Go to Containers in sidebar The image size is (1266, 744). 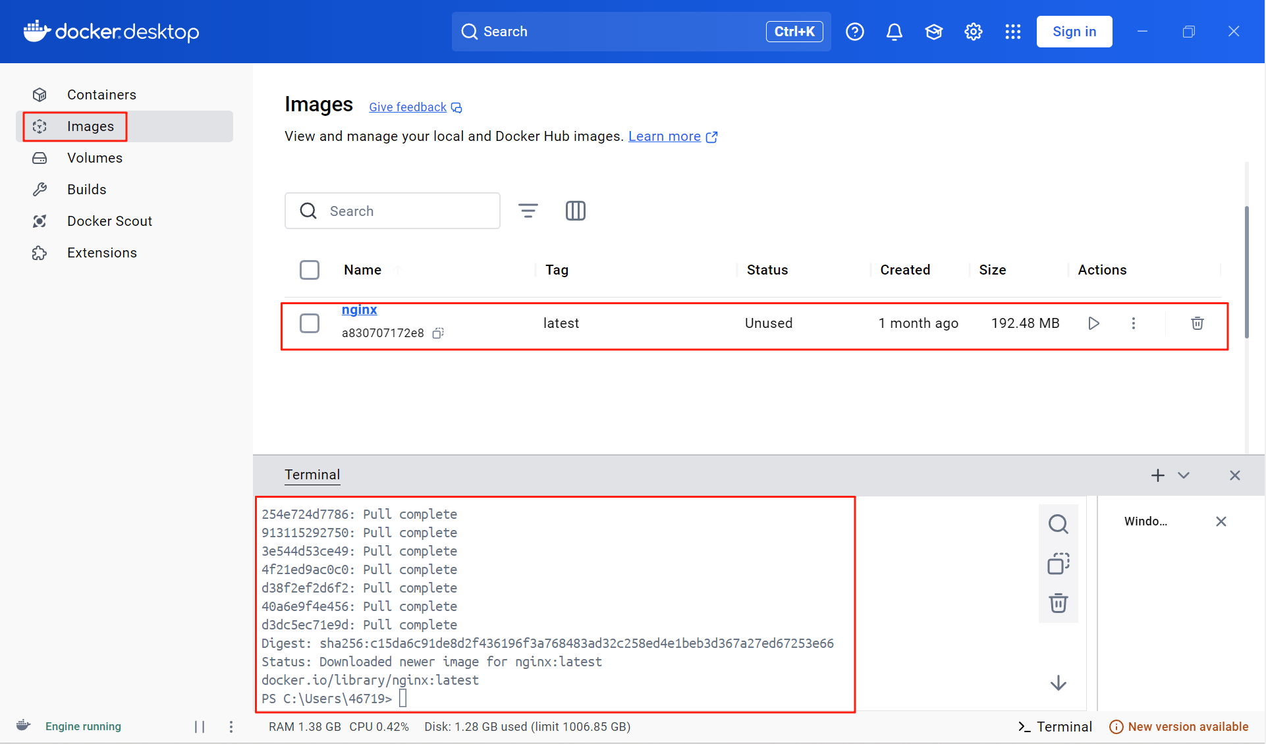click(x=101, y=95)
